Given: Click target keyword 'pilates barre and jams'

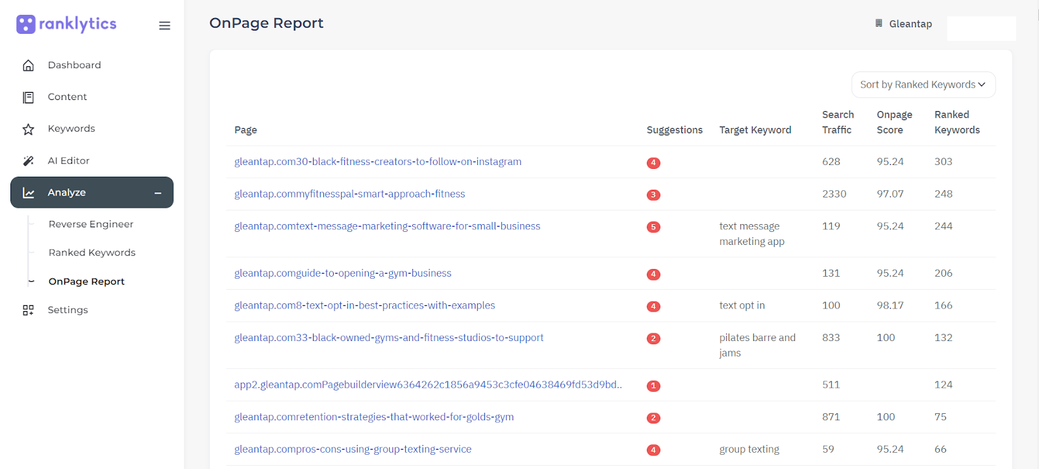Looking at the screenshot, I should 757,346.
